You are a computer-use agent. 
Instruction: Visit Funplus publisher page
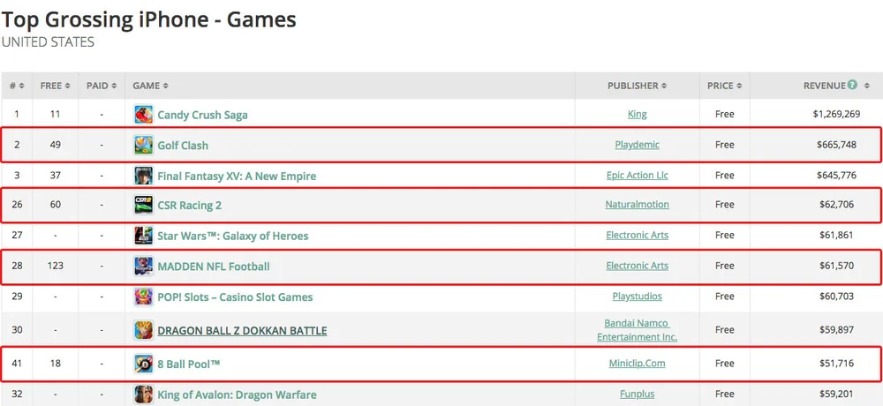click(x=637, y=394)
